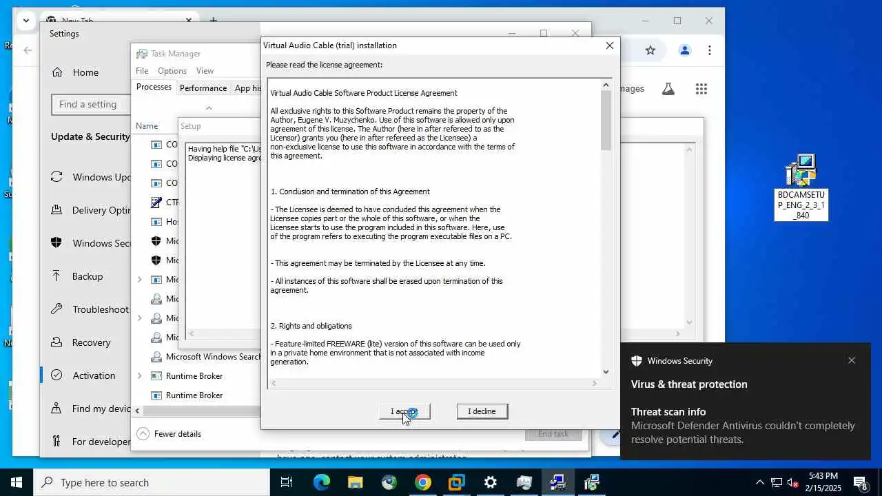The image size is (882, 496).
Task: Click the I accept button
Action: click(404, 411)
